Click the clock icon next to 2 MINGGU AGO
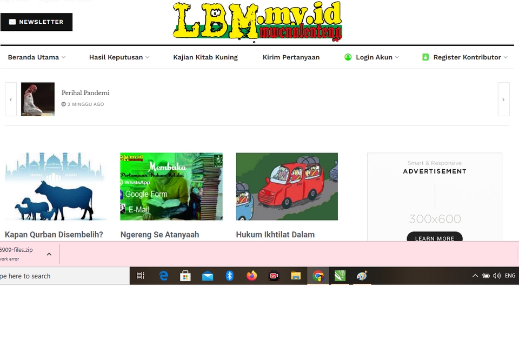 [x=65, y=104]
